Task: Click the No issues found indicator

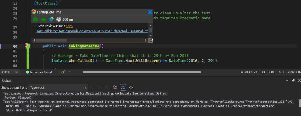Action: point(39,72)
